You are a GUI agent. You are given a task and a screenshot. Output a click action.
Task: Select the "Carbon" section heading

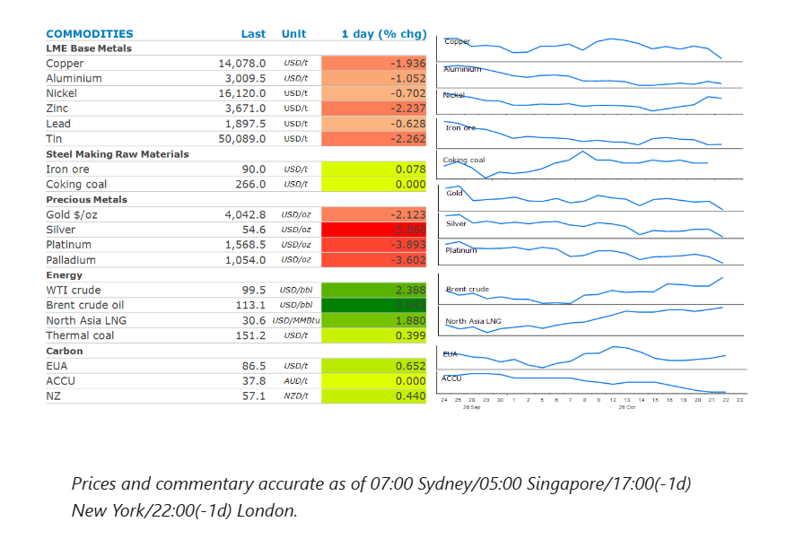pos(65,351)
